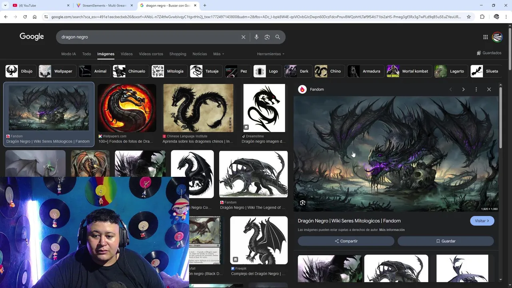
Task: Search inside image with lens icon
Action: pos(302,203)
